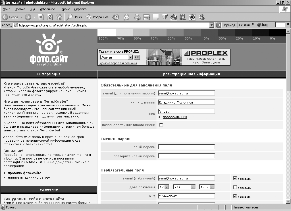The image size is (291, 211).
Task: Follow the 'другие города и регионы' link
Action: tap(118, 63)
